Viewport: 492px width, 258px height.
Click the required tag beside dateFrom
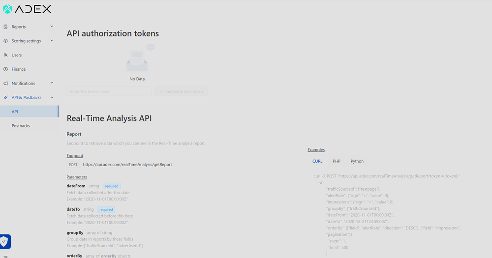tap(112, 186)
